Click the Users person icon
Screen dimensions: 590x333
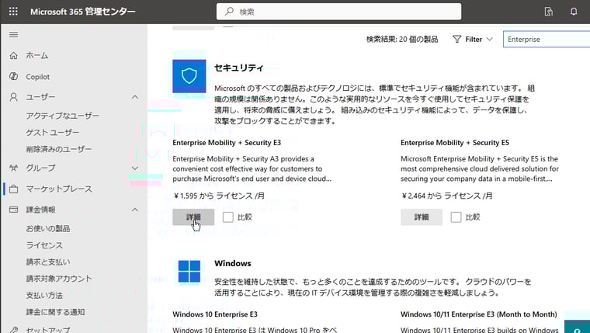13,97
